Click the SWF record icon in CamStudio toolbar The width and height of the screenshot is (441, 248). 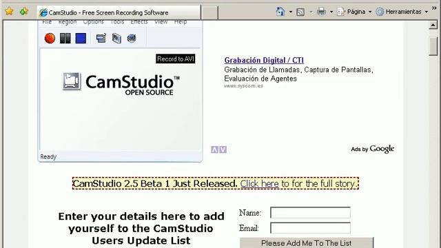pos(132,39)
